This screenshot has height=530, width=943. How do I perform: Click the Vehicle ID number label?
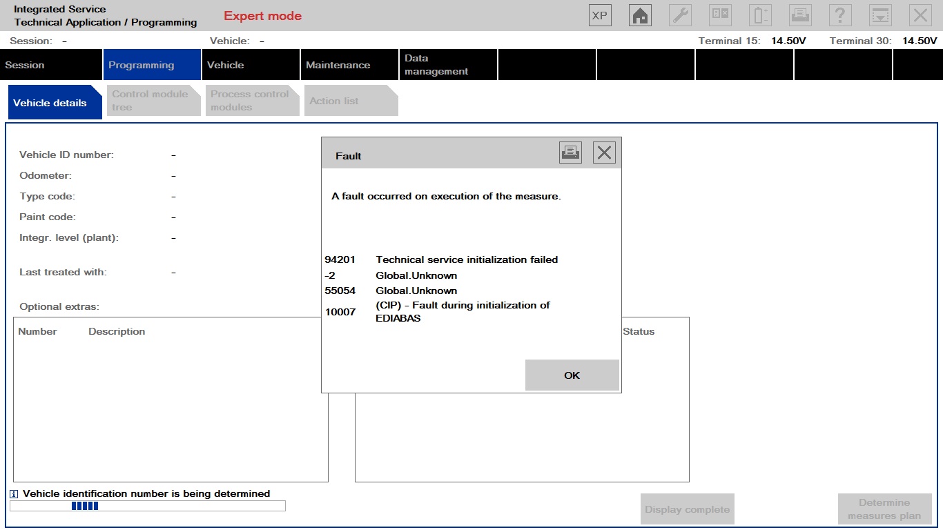66,155
